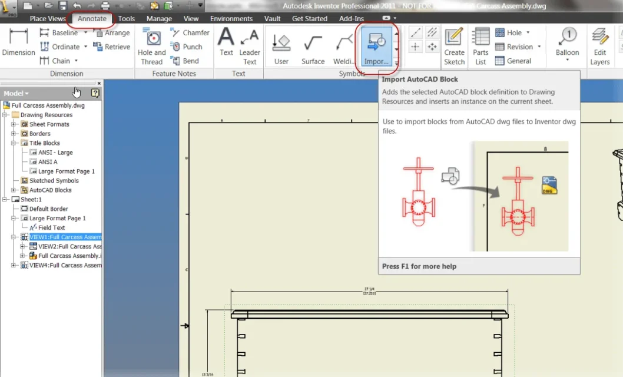
Task: Select the Text tool
Action: (226, 42)
